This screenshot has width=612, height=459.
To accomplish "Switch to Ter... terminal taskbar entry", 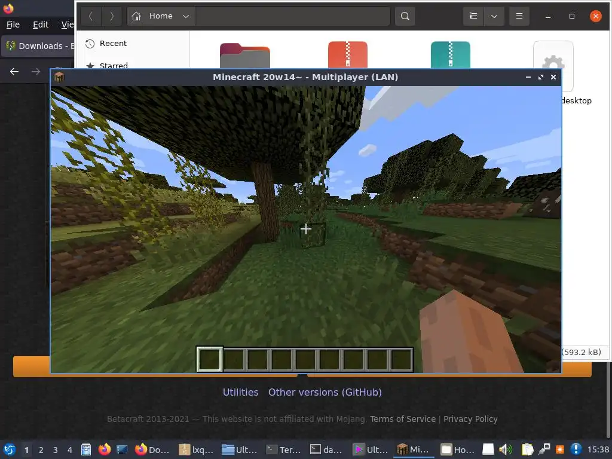I will 284,449.
